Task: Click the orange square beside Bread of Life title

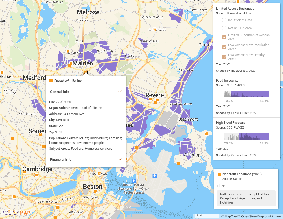Action: 51,81
